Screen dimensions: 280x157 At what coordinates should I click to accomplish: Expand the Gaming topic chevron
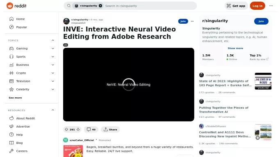pos(53,48)
